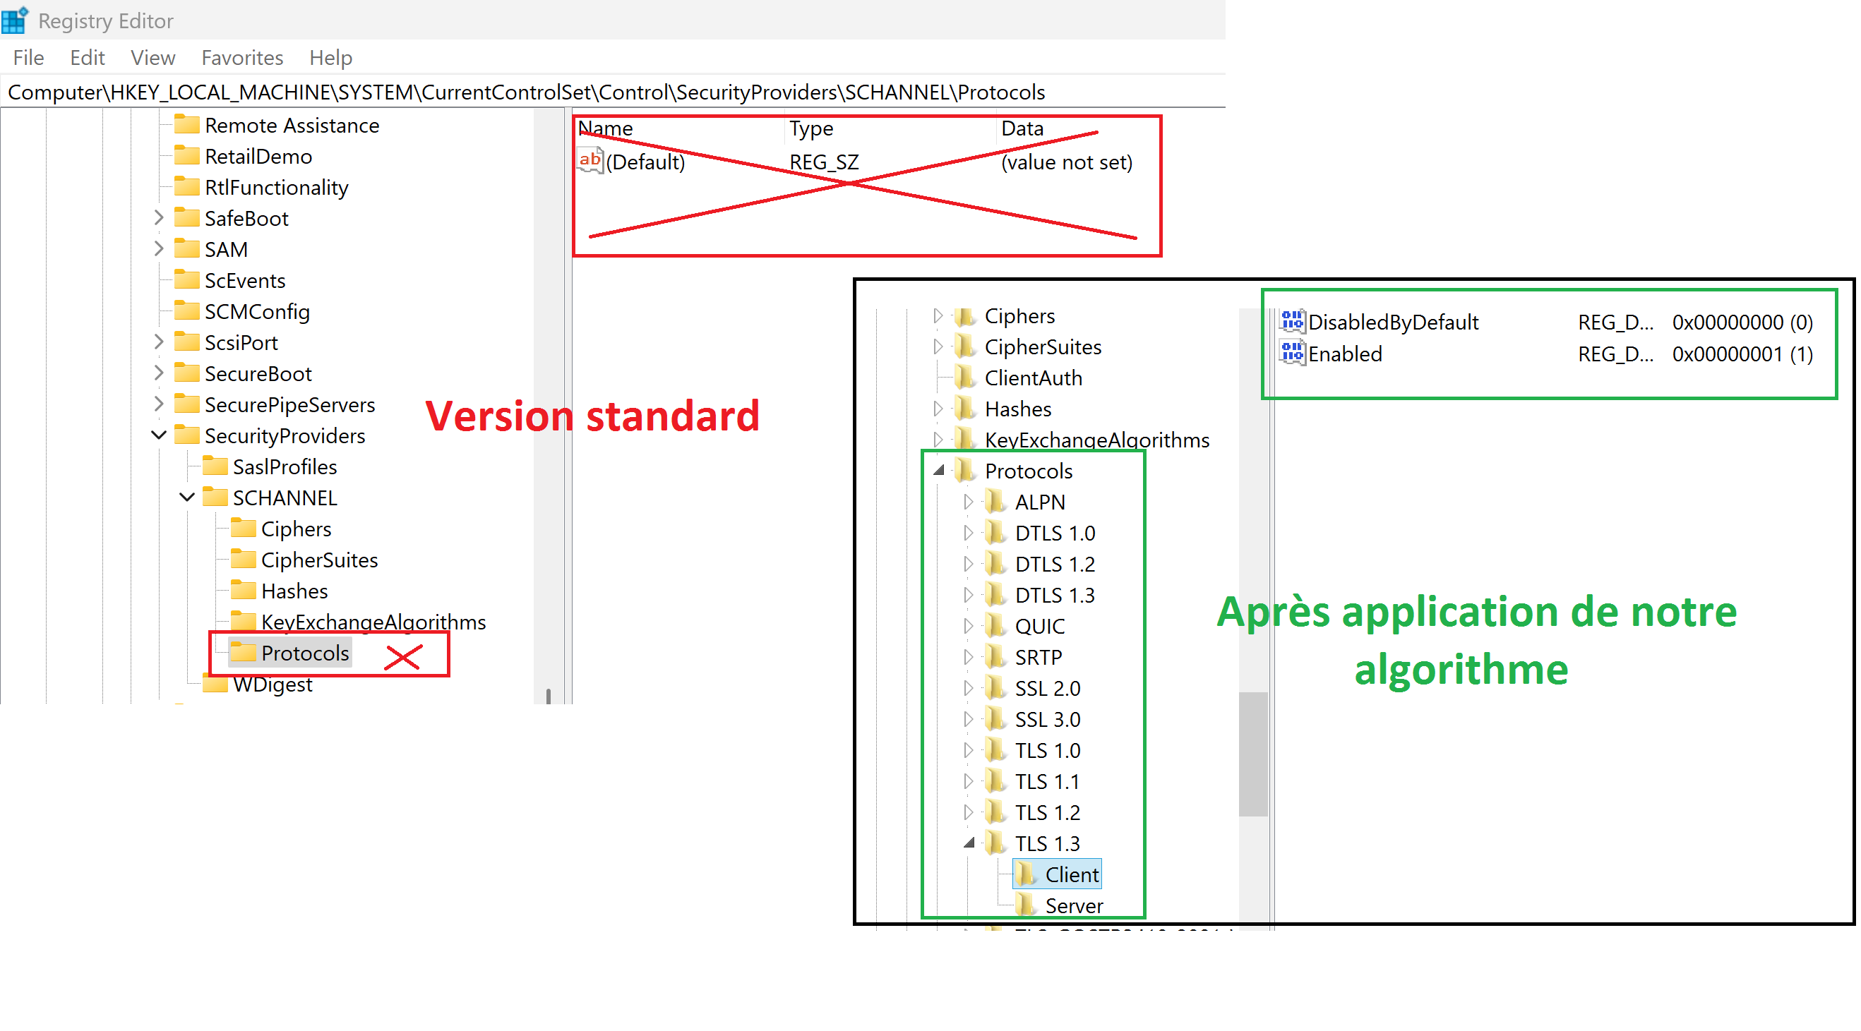Click the DTLS 1.2 folder icon
The image size is (1861, 1031).
coord(995,563)
